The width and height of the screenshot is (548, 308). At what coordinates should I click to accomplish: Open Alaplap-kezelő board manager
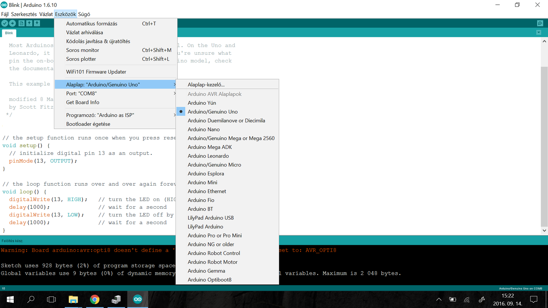pyautogui.click(x=227, y=85)
